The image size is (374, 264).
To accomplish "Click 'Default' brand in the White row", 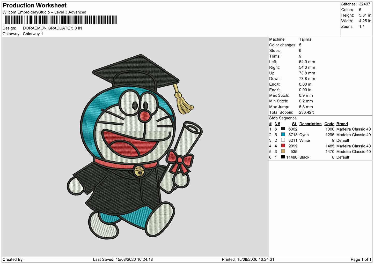I will (x=343, y=140).
